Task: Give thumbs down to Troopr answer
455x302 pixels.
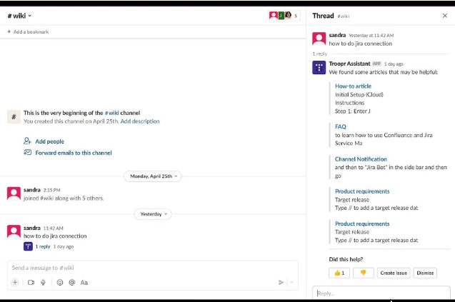Action: [x=362, y=273]
